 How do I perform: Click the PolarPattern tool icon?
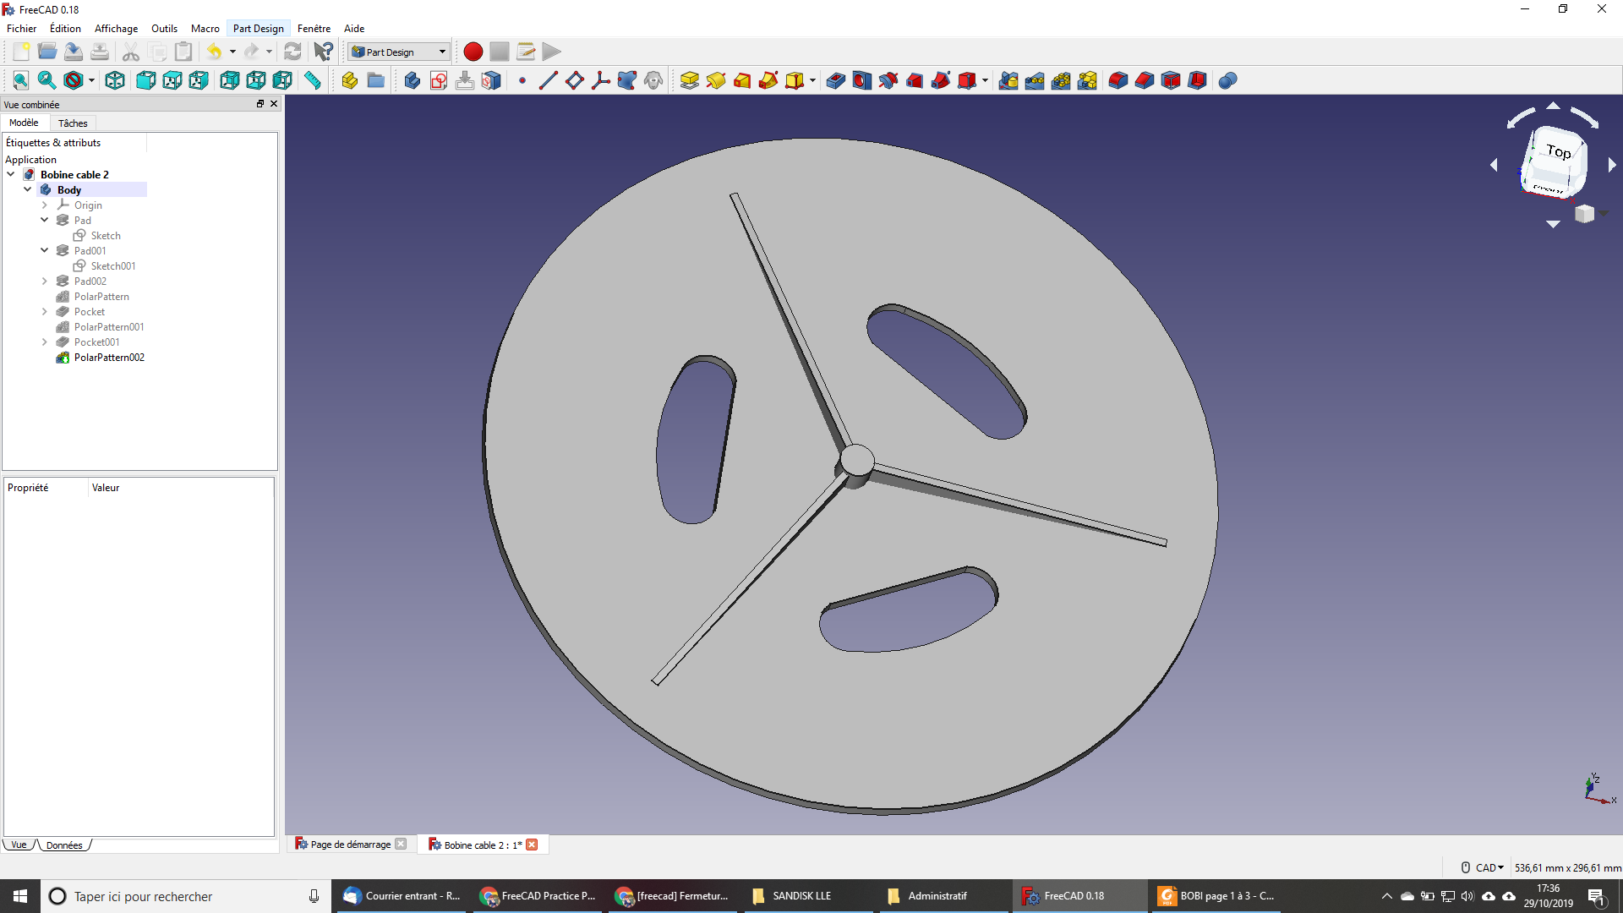pyautogui.click(x=1060, y=80)
